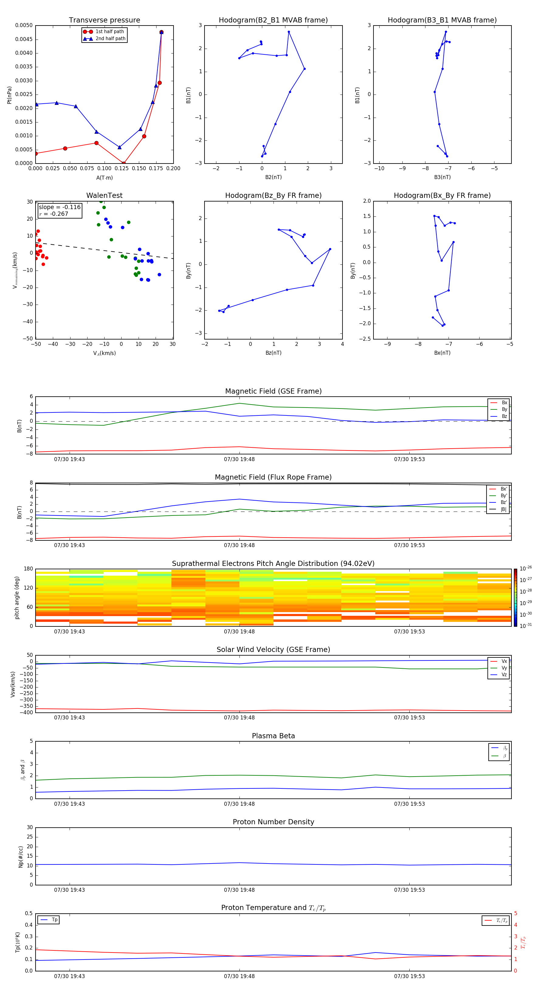Click the 'Hodogram(B3_B1 MVAB frame)' title

coord(442,20)
